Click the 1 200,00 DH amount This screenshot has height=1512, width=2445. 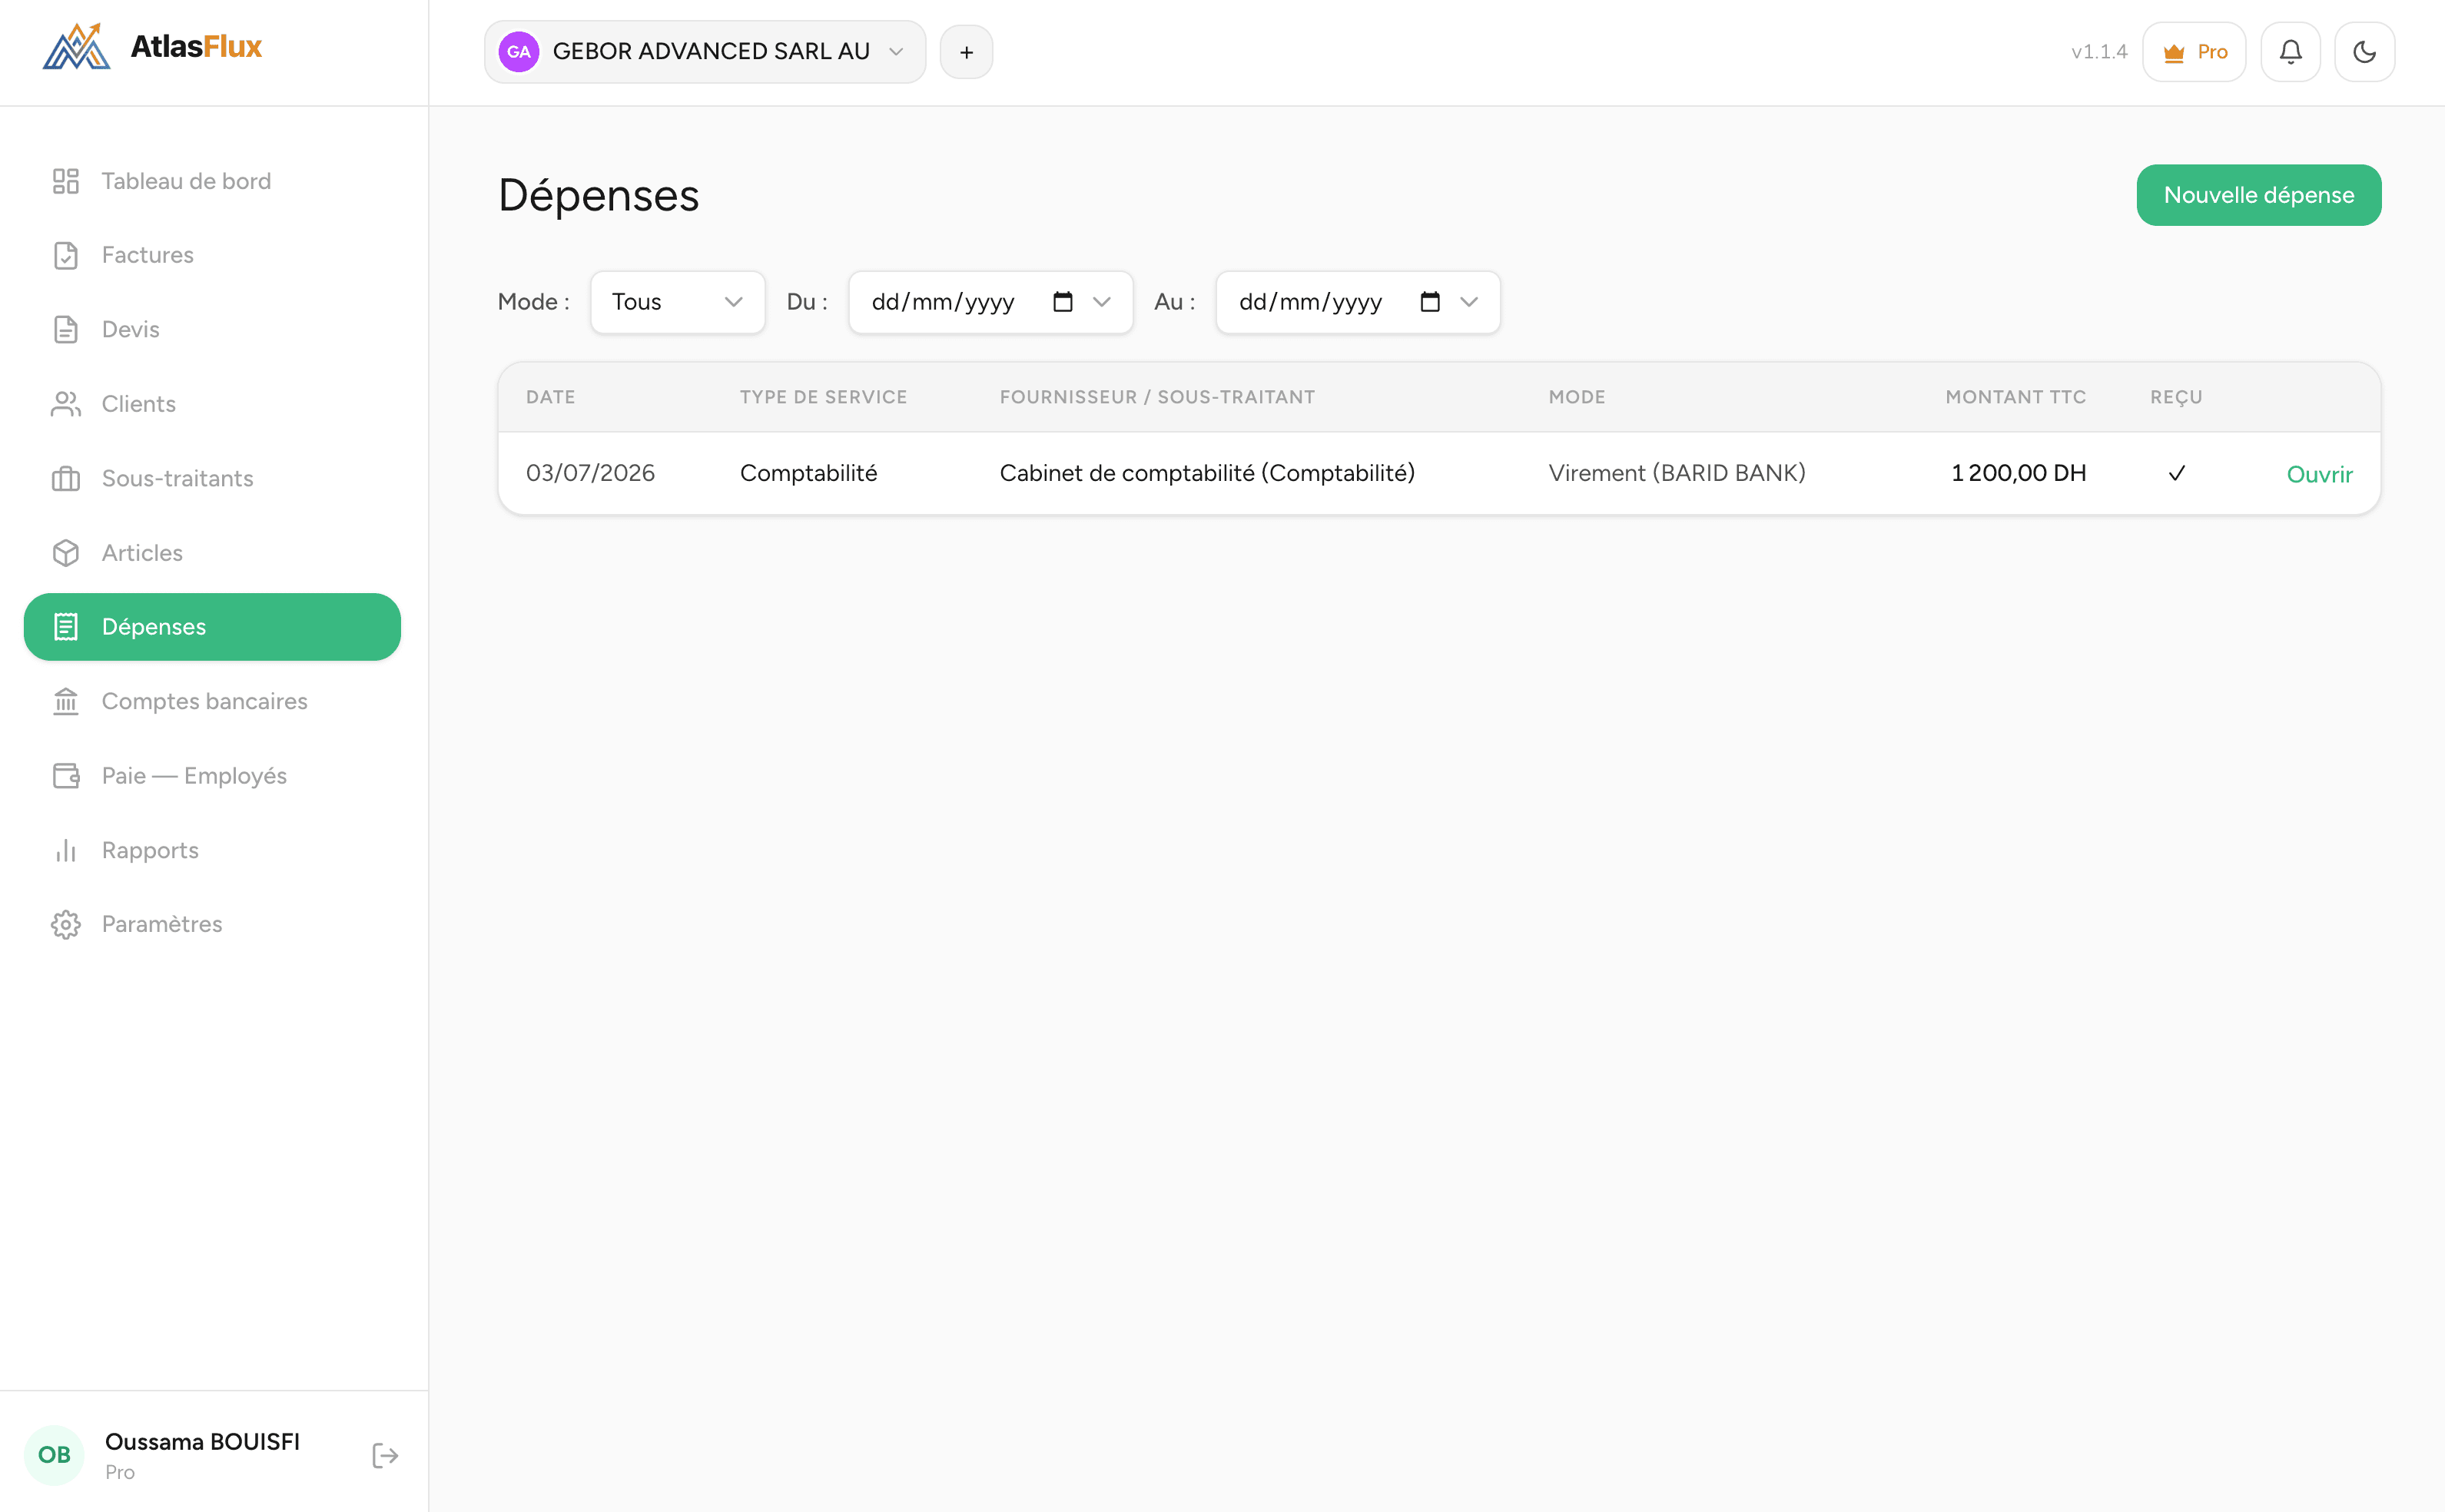(x=2018, y=473)
